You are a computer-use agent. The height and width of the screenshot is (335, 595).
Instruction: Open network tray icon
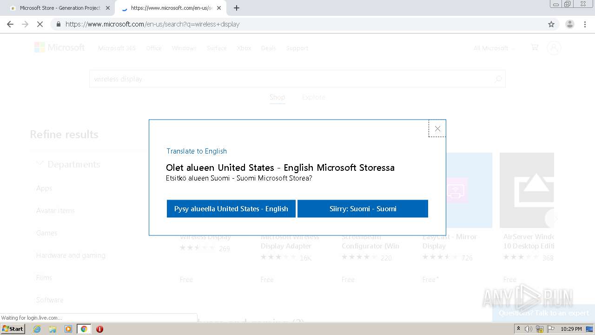(540, 329)
